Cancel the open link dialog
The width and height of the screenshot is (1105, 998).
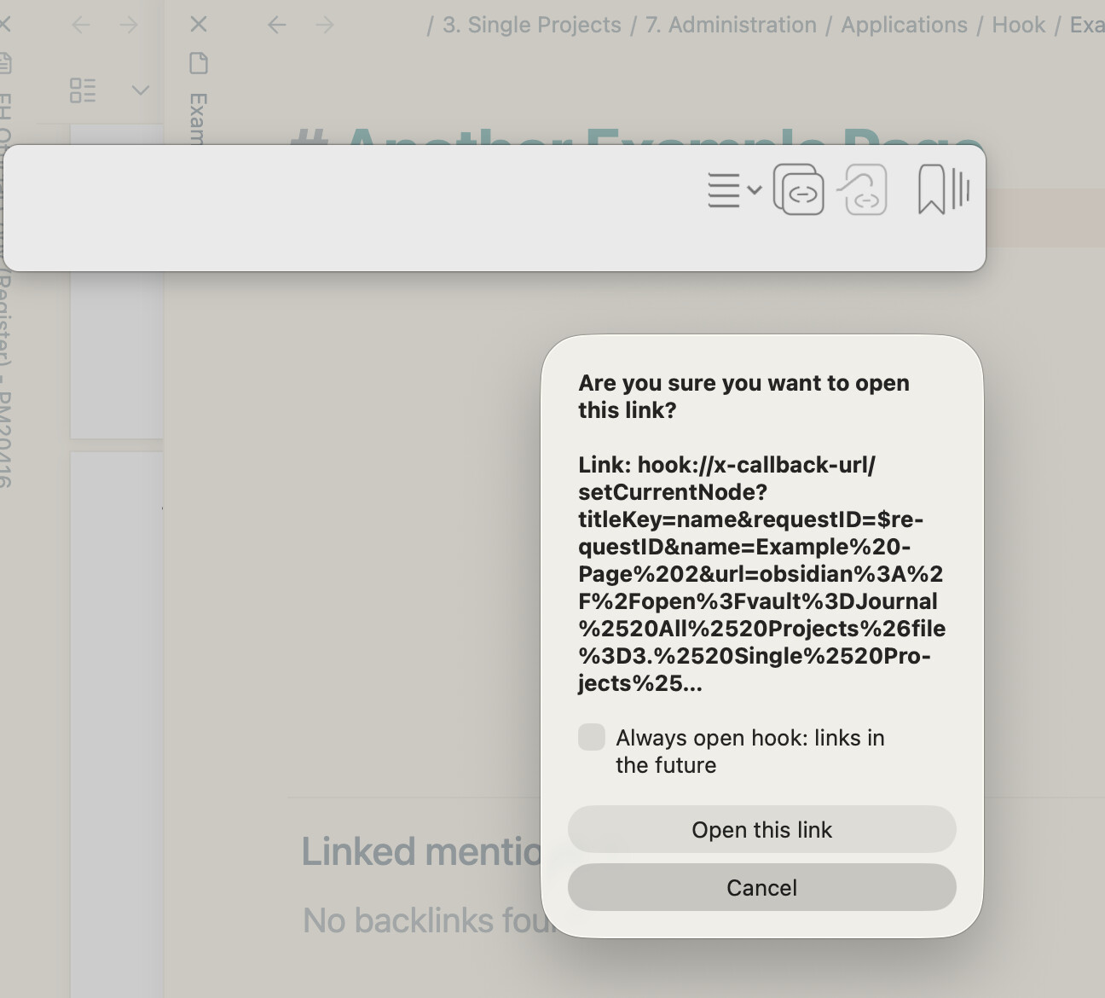click(x=761, y=887)
